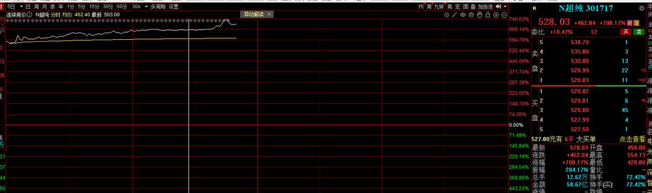Close the 异动解读 tag
The width and height of the screenshot is (652, 193).
270,15
